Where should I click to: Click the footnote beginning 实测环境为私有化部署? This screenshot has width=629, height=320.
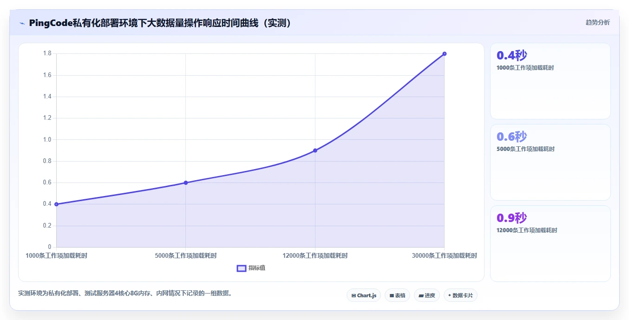coord(125,294)
